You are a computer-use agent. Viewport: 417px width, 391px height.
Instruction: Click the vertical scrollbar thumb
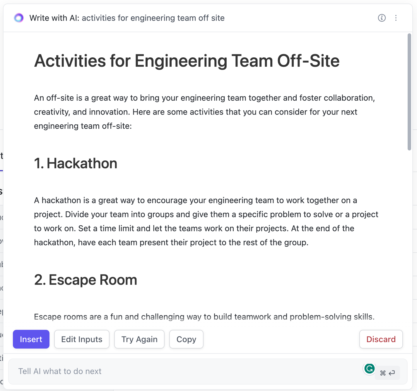click(x=409, y=92)
